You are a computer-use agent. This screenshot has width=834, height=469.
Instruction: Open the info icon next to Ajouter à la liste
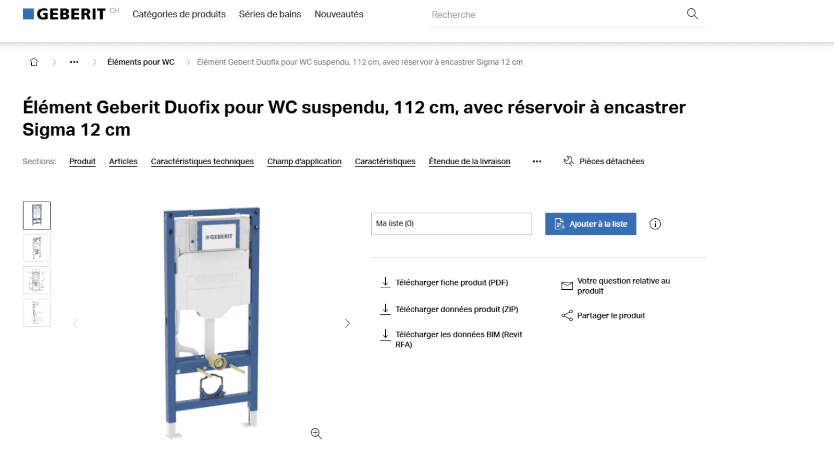point(655,224)
